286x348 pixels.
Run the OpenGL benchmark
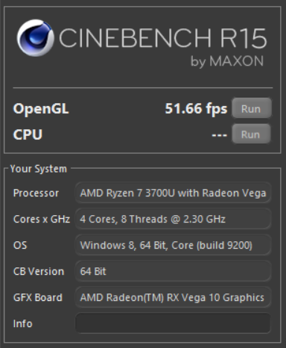coord(251,108)
